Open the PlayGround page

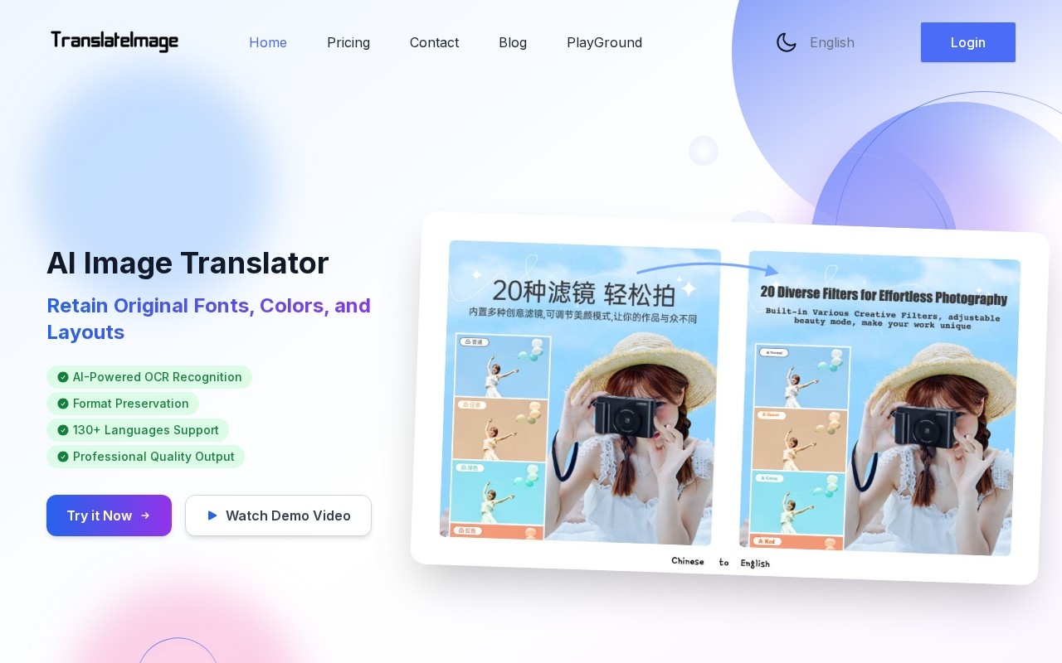604,42
